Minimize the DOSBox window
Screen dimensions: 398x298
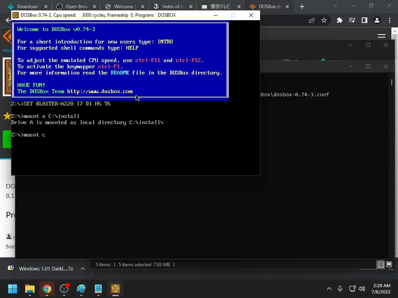point(216,15)
